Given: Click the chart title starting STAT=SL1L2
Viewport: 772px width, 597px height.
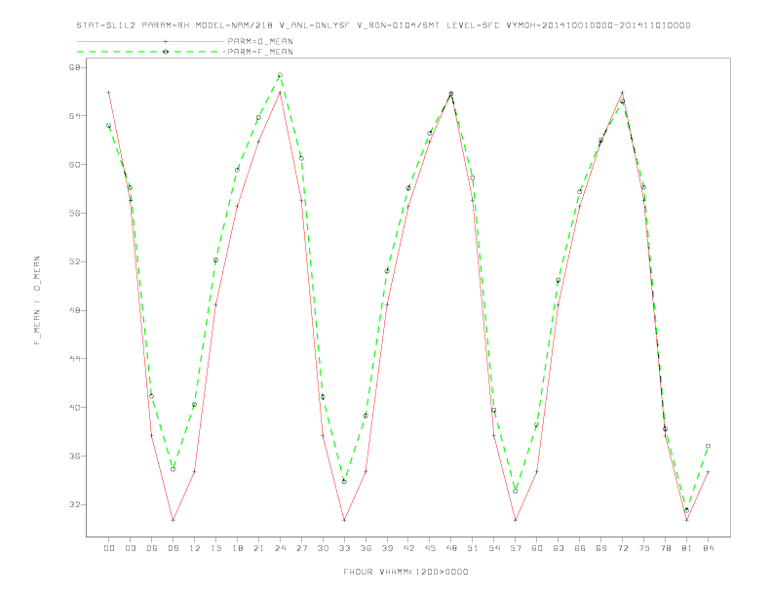Looking at the screenshot, I should (383, 25).
